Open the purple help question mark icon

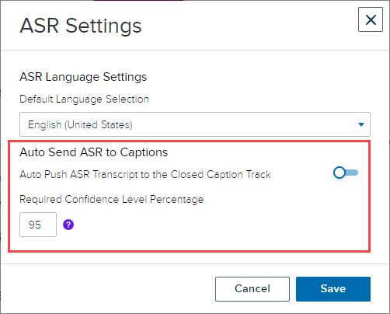[x=68, y=225]
